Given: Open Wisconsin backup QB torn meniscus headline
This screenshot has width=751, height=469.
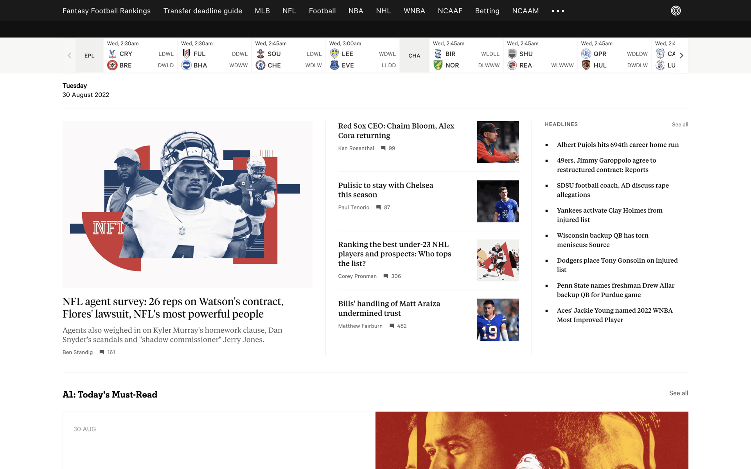Looking at the screenshot, I should (x=602, y=240).
